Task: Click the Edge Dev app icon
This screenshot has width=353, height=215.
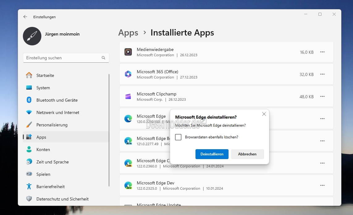Action: click(x=128, y=185)
